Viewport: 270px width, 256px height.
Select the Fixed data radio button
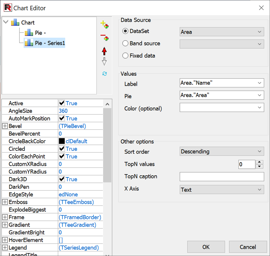(125, 55)
